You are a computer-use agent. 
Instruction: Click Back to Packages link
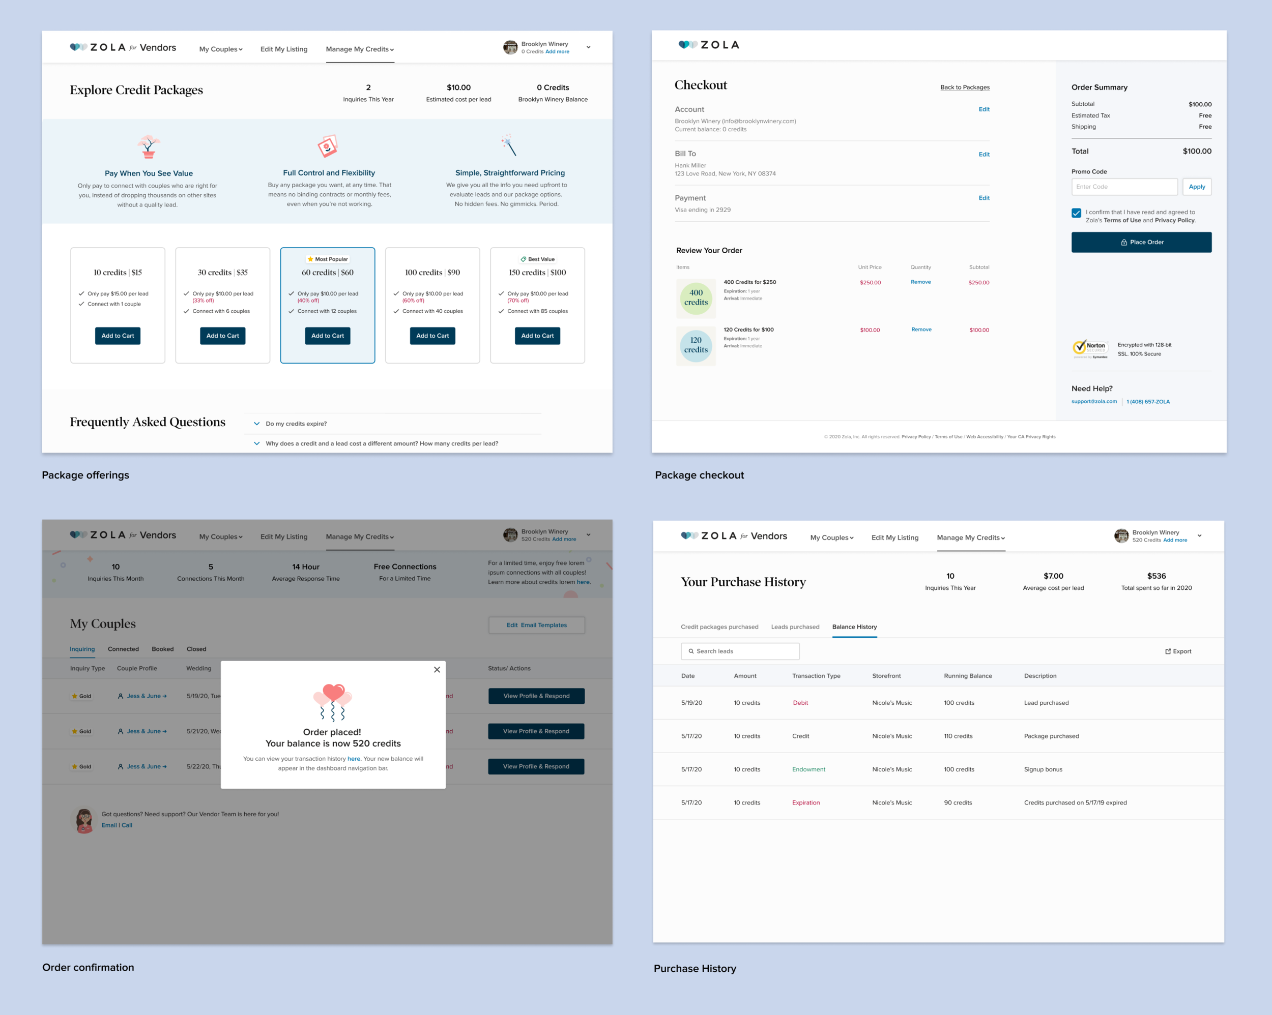(965, 87)
